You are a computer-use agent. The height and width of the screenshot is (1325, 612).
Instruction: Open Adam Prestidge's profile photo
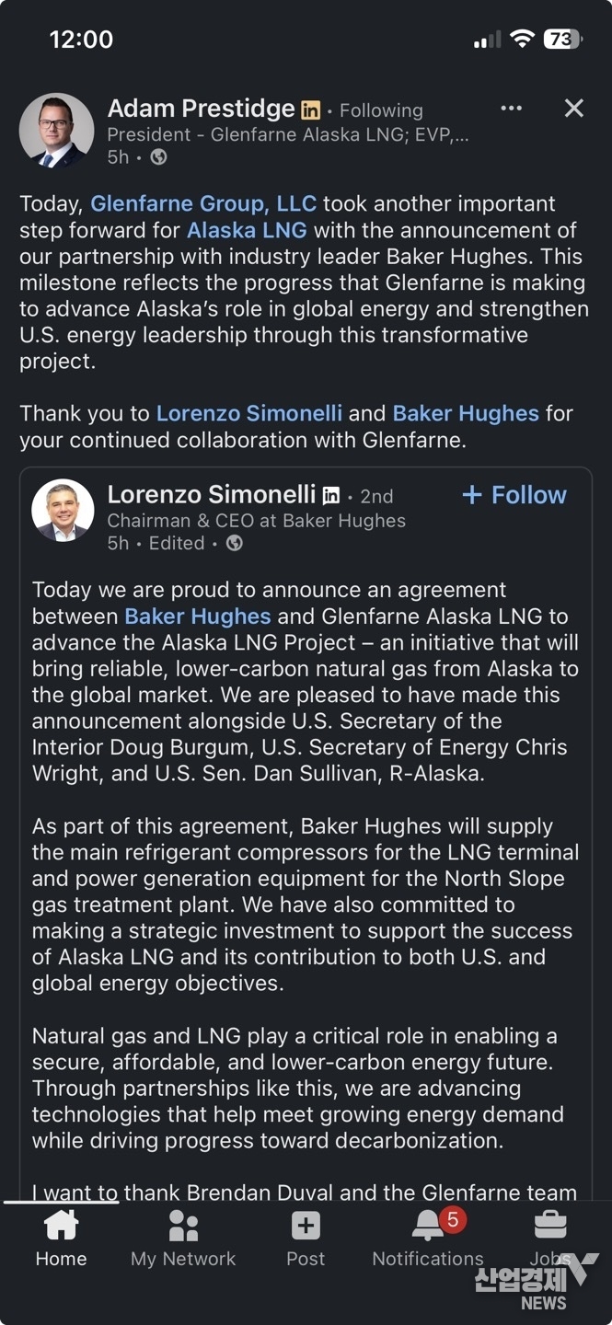pos(56,131)
